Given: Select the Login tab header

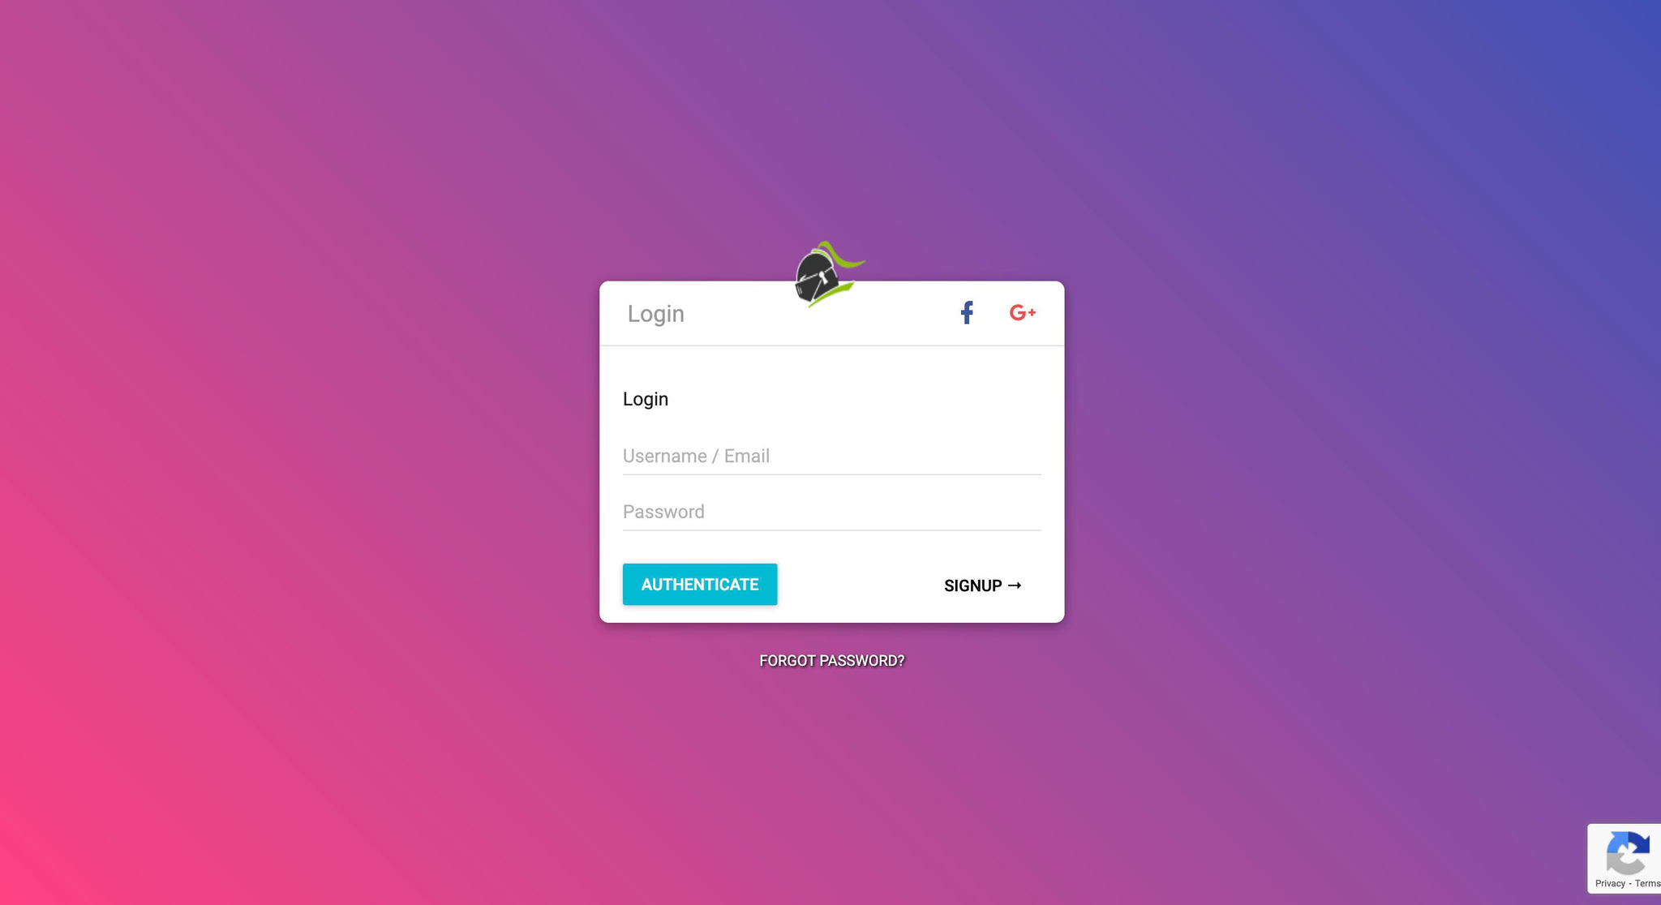Looking at the screenshot, I should pyautogui.click(x=655, y=313).
